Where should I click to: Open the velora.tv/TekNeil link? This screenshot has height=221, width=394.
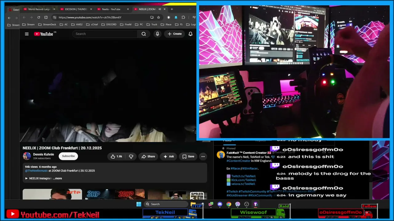coord(243,184)
